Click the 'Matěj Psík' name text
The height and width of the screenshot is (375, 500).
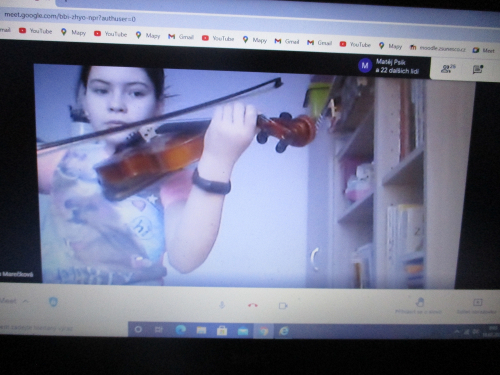click(390, 62)
